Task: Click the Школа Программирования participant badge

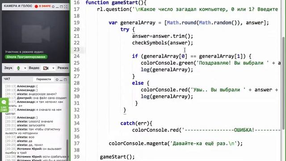Action: [x=26, y=57]
